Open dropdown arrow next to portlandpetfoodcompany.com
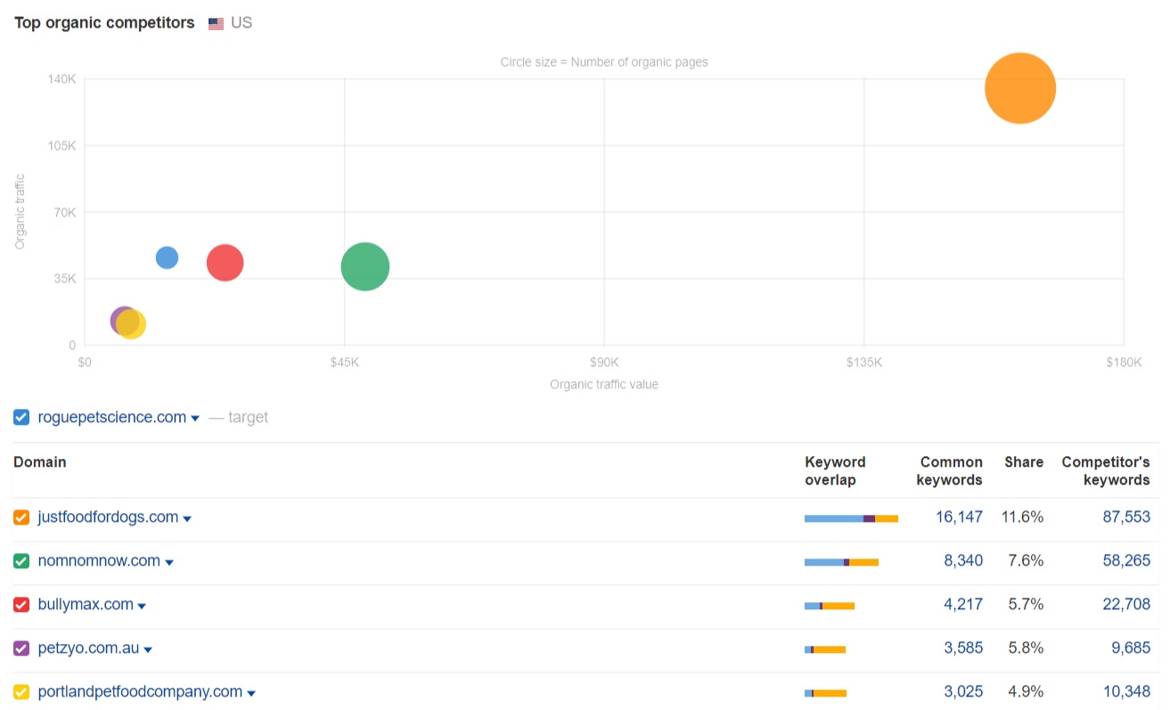Viewport: 1170px width, 710px height. coord(251,694)
